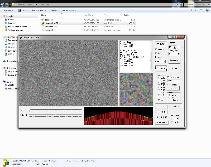Open the Bibliothèques library icon

tap(4, 37)
